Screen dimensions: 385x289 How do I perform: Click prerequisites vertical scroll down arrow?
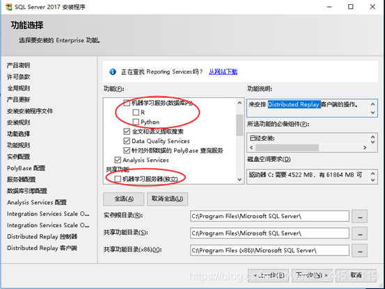pyautogui.click(x=372, y=142)
